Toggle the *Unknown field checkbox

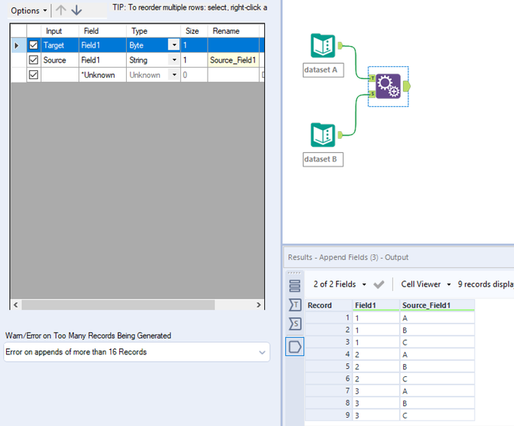[33, 75]
